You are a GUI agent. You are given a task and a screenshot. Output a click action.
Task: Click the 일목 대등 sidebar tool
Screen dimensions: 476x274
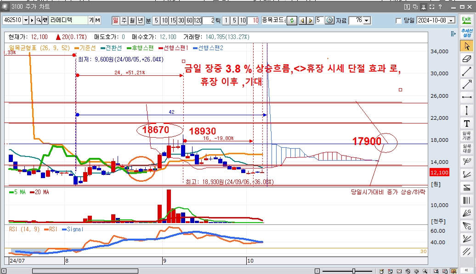click(x=467, y=149)
